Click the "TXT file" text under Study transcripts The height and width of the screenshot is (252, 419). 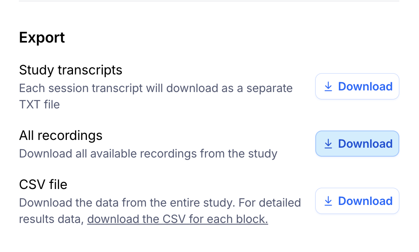coord(39,105)
